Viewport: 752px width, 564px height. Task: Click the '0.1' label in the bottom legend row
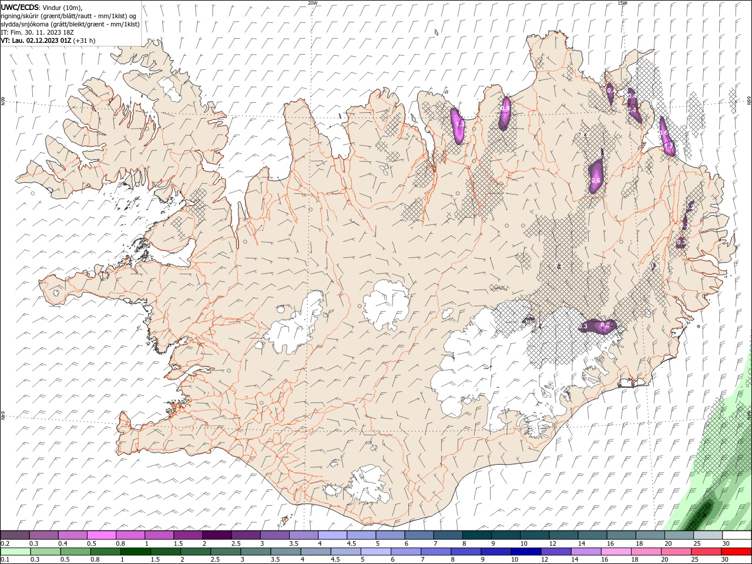click(x=5, y=559)
